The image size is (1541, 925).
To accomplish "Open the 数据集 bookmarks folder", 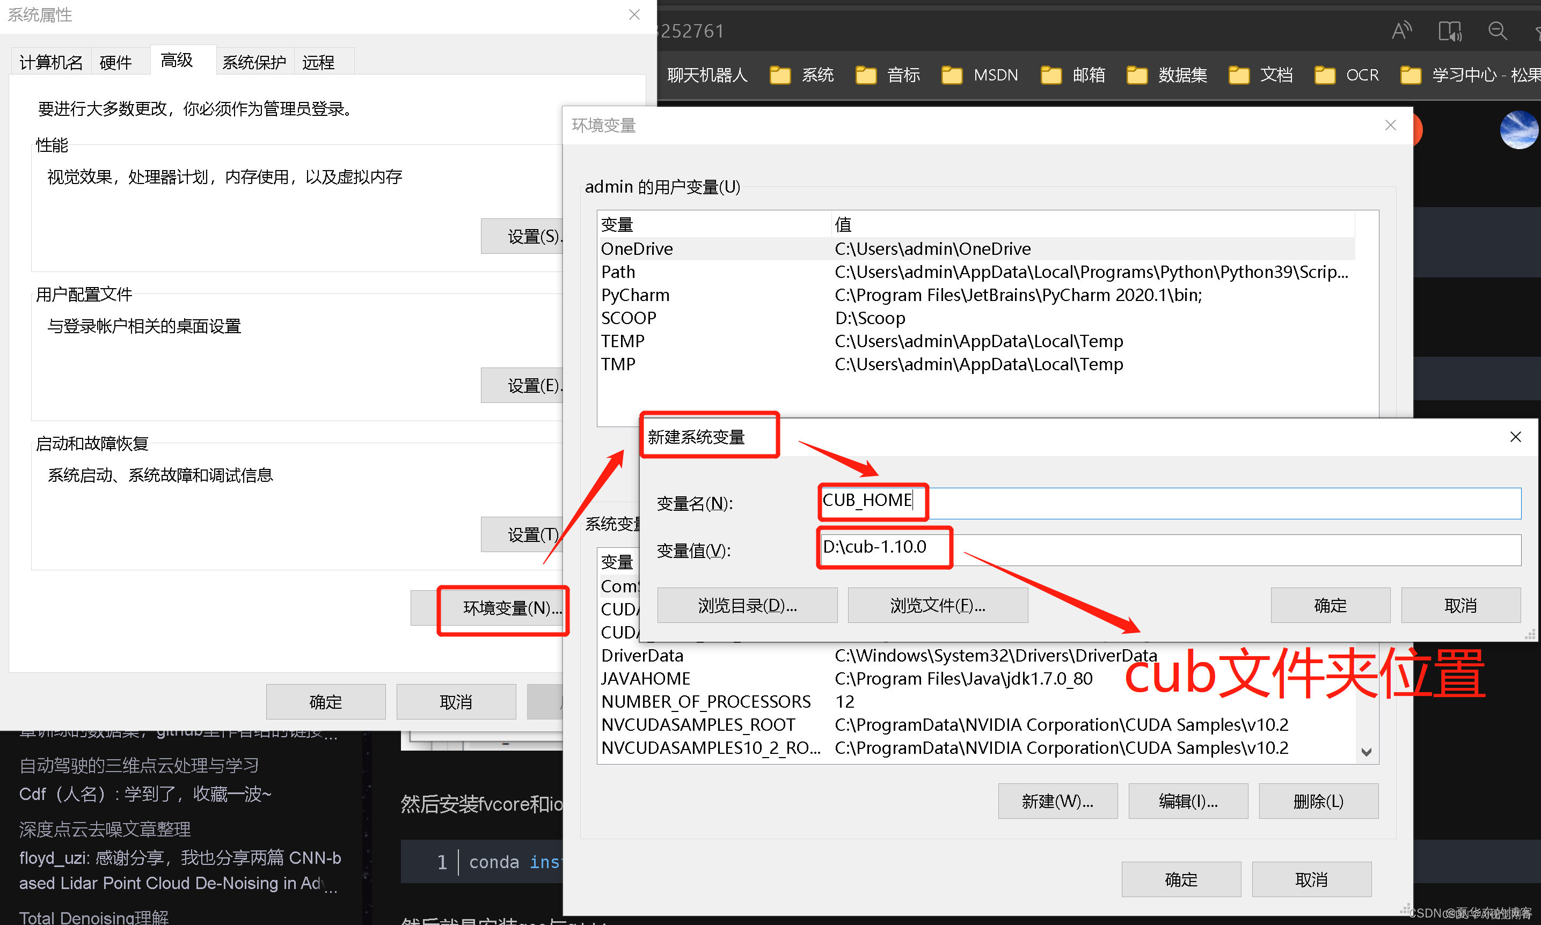I will coord(1167,76).
